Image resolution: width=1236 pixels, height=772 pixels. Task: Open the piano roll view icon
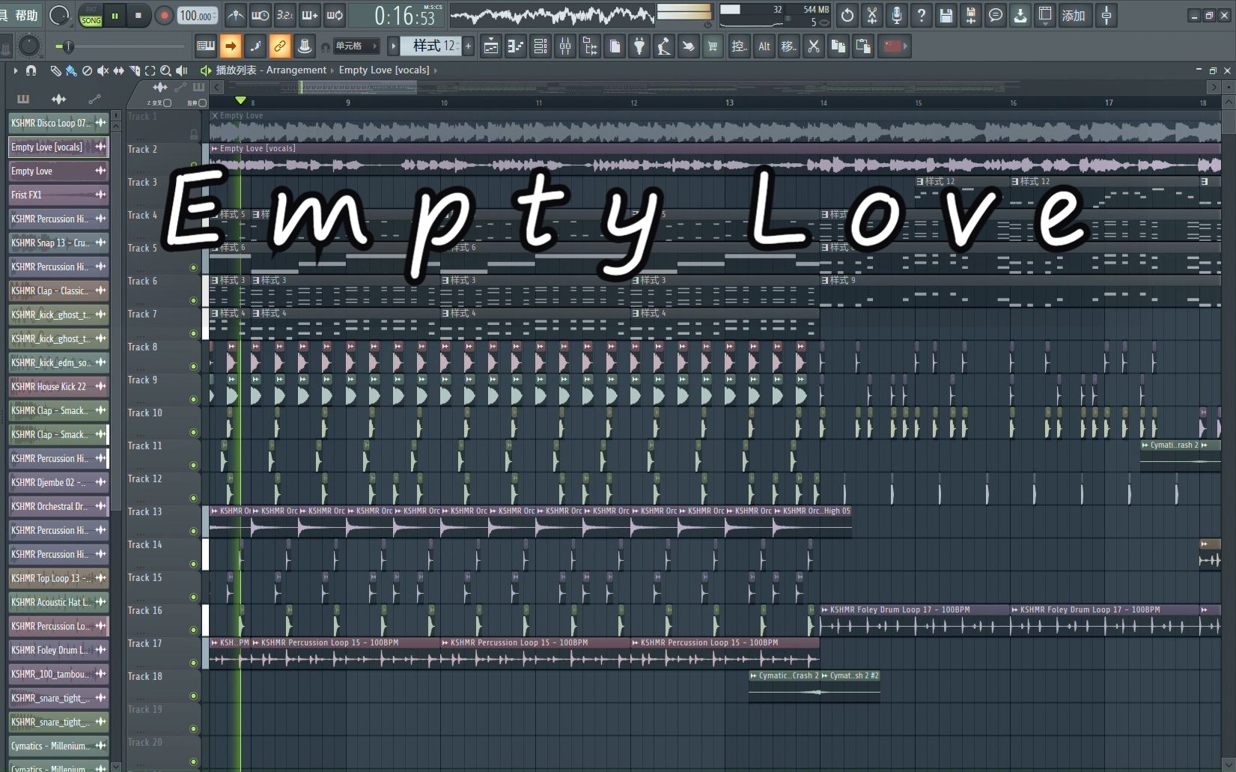[x=515, y=46]
